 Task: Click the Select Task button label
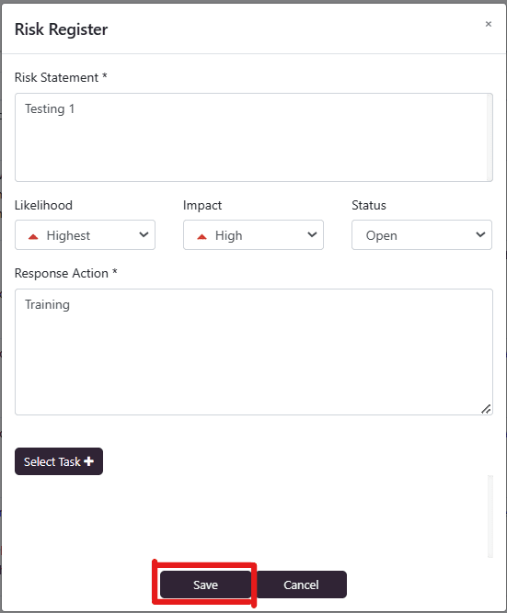52,461
